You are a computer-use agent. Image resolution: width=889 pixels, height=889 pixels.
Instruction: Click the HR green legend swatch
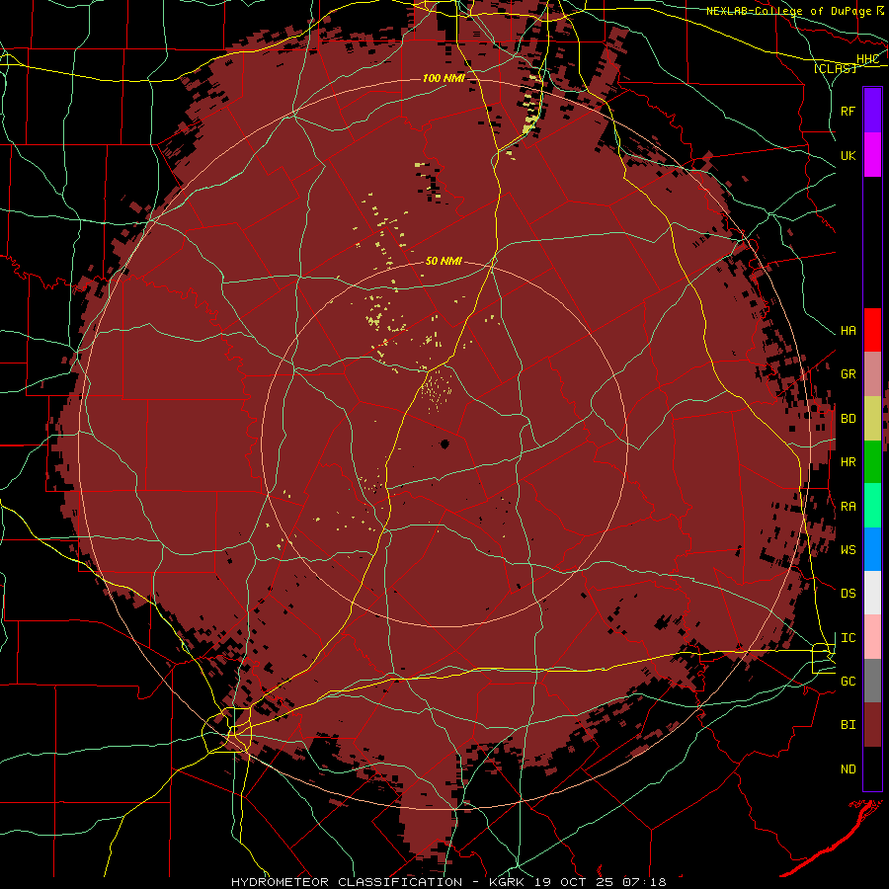[872, 461]
